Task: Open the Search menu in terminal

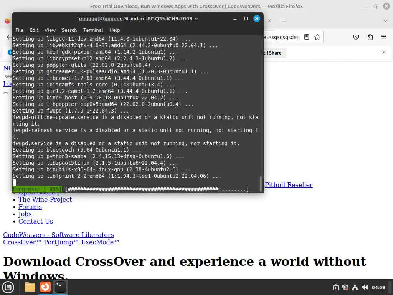Action: pos(69,30)
